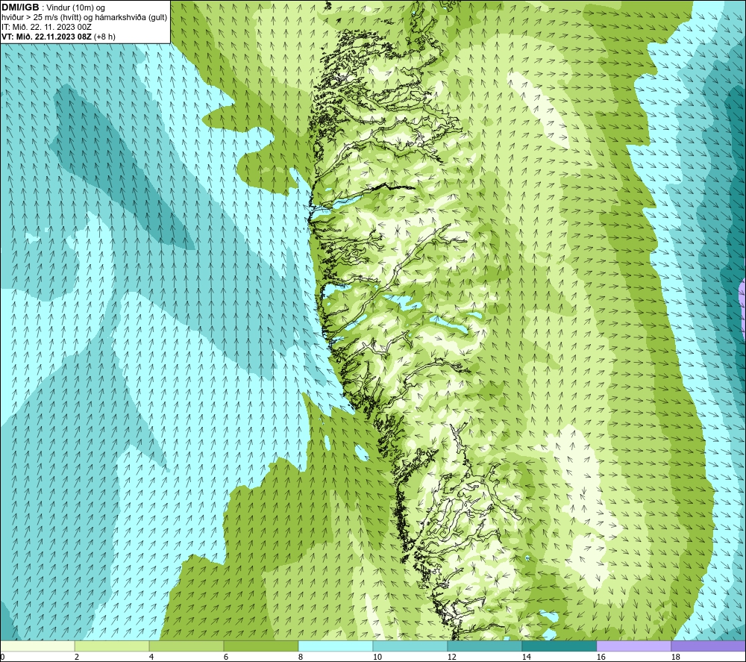
Task: Click the 'VT: Mið. 22.11.2023 08Z (+8 h)' line
Action: point(58,37)
